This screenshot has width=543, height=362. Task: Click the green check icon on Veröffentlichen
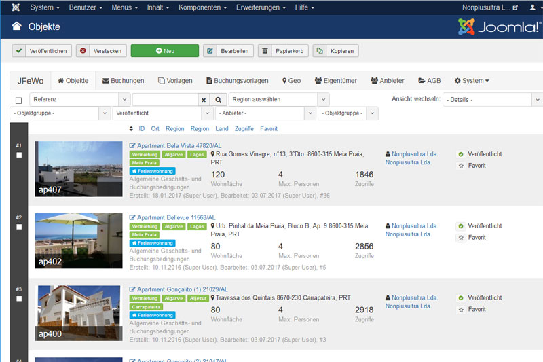(x=19, y=50)
